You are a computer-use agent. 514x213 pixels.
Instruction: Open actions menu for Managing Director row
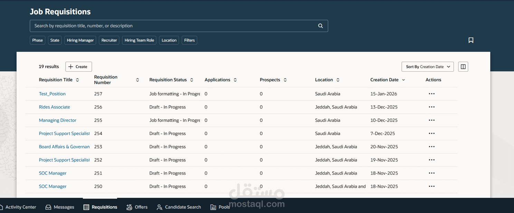(431, 120)
